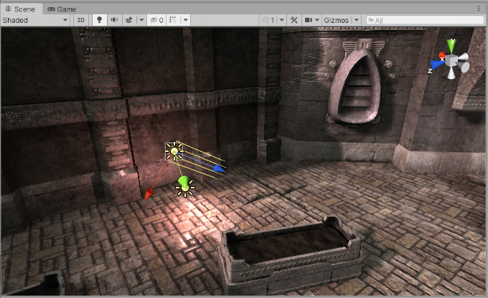The image size is (488, 298).
Task: Expand the Gizmos dropdown arrow
Action: [x=356, y=20]
